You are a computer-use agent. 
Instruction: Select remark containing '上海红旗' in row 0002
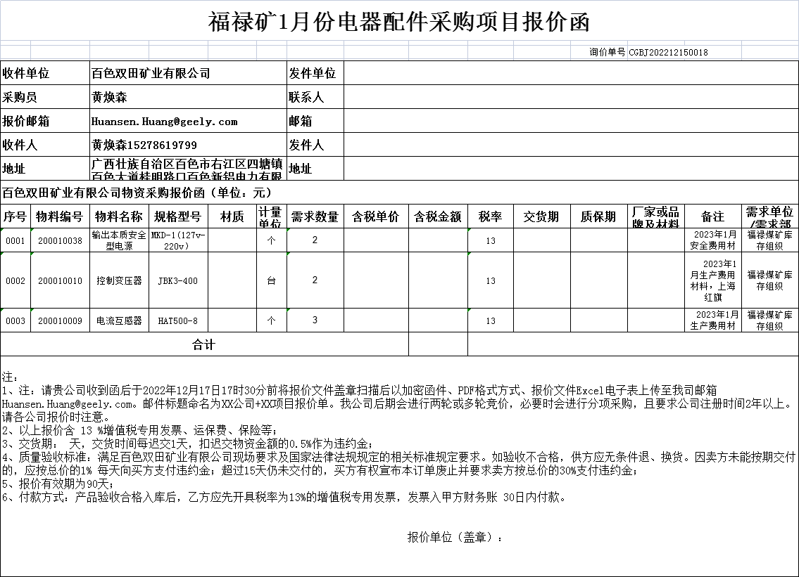(713, 281)
